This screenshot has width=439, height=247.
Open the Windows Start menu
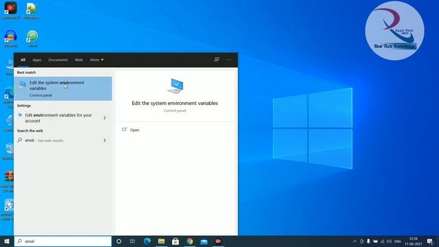coord(7,241)
